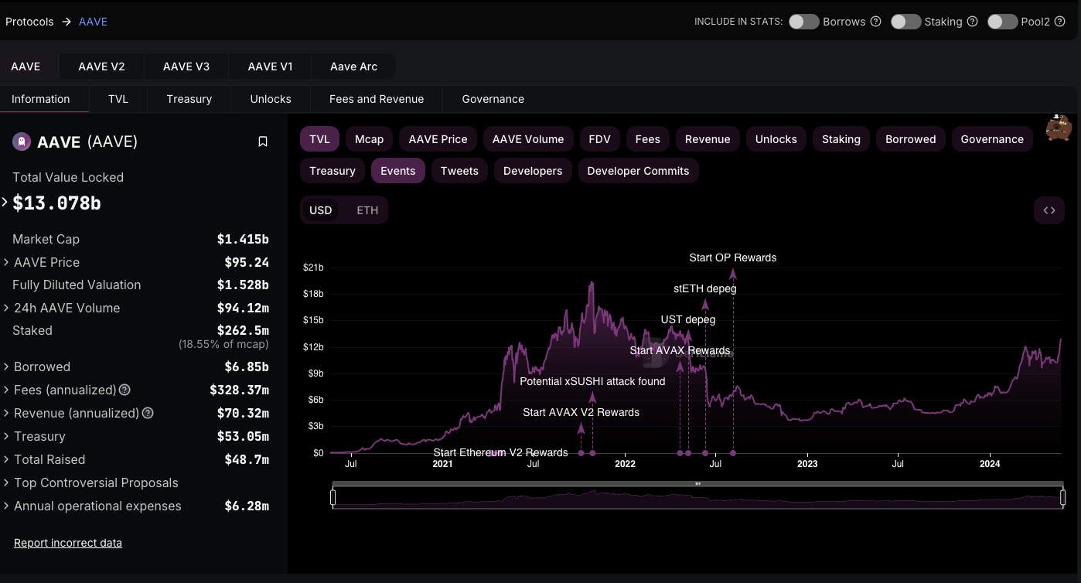Click the stETH depeg event marker
The image size is (1081, 583).
[x=705, y=452]
